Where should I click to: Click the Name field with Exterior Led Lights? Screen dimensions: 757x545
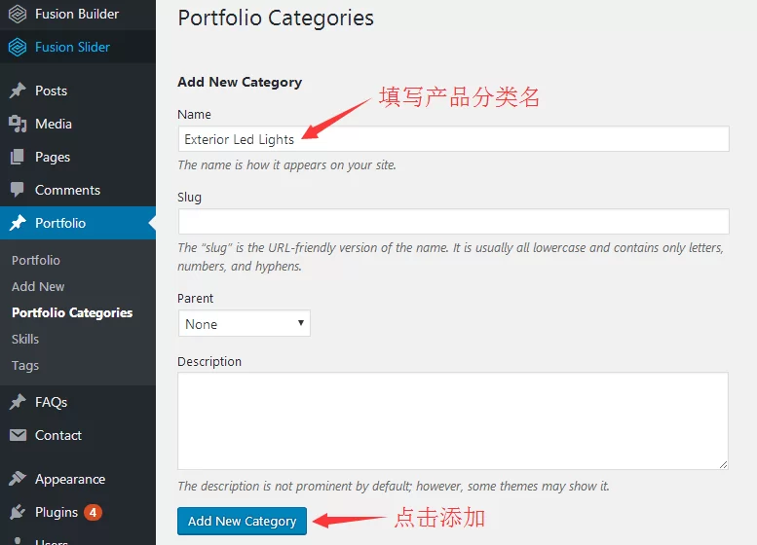click(453, 139)
